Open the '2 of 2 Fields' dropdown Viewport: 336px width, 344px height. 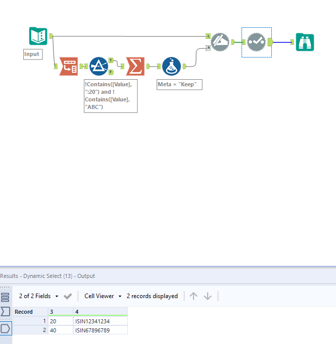click(38, 296)
